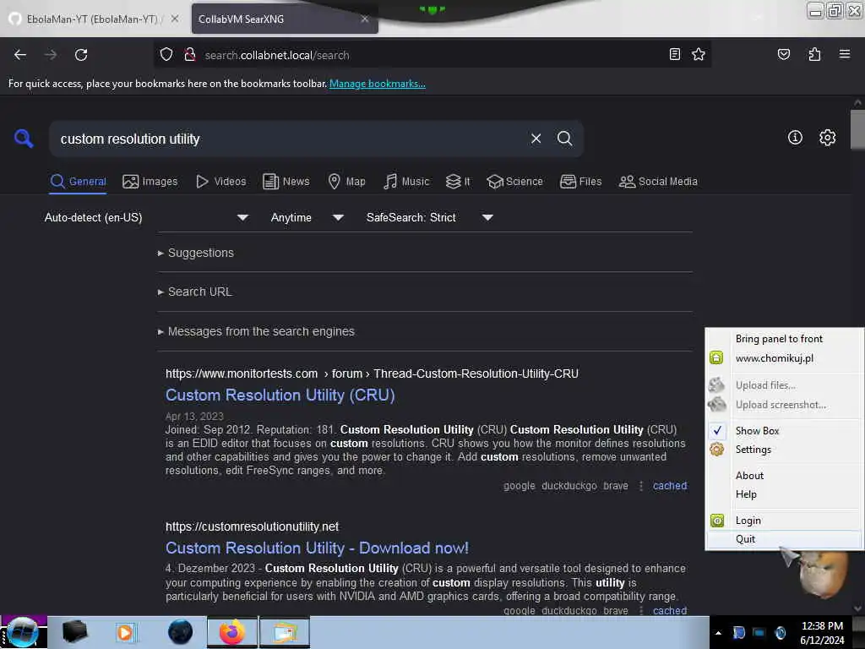Select the Images search category

pos(150,182)
